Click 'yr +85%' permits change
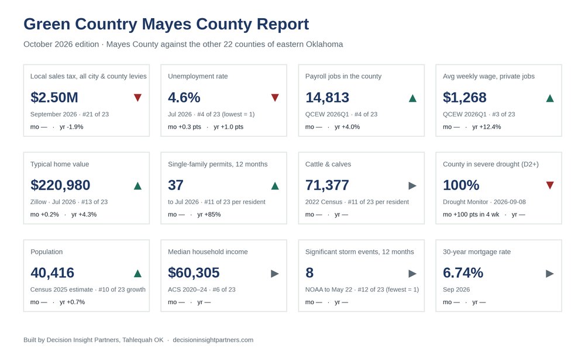The height and width of the screenshot is (358, 585). (209, 215)
